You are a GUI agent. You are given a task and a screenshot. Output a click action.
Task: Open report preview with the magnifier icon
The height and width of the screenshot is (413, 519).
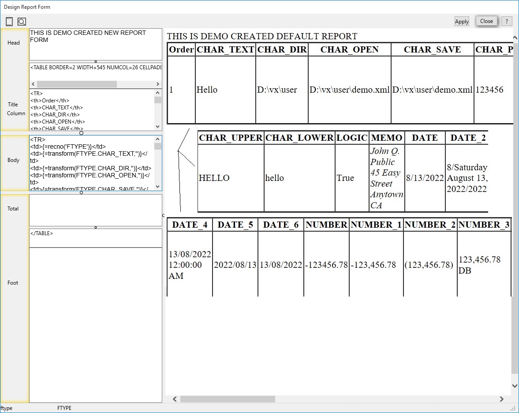coord(21,21)
